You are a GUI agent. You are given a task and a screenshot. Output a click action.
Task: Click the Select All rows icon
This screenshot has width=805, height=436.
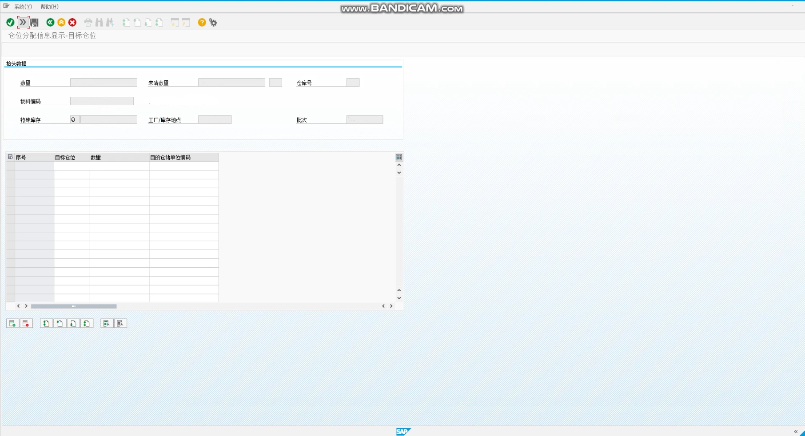coord(107,324)
